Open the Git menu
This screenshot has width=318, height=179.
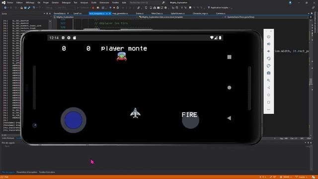point(39,2)
